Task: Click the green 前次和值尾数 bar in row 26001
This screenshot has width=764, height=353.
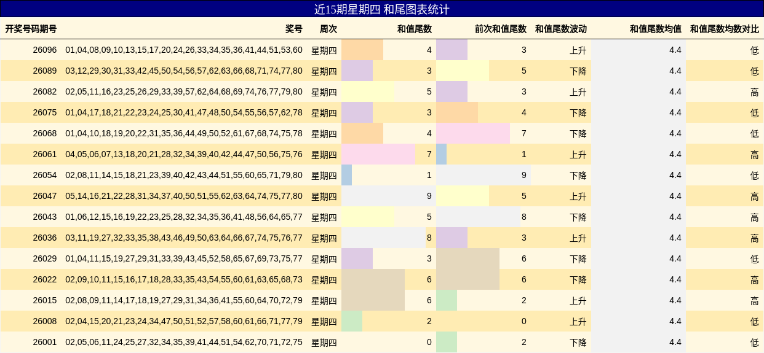Action: coord(447,342)
